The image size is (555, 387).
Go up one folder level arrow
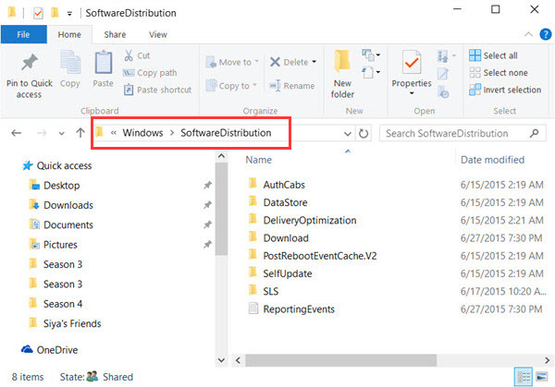point(80,133)
